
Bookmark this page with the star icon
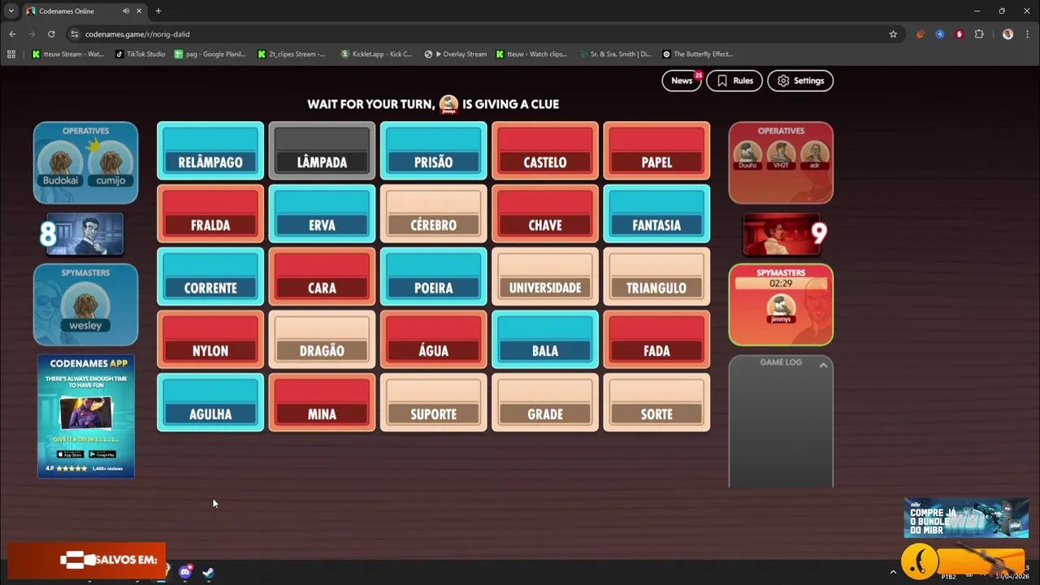click(893, 34)
